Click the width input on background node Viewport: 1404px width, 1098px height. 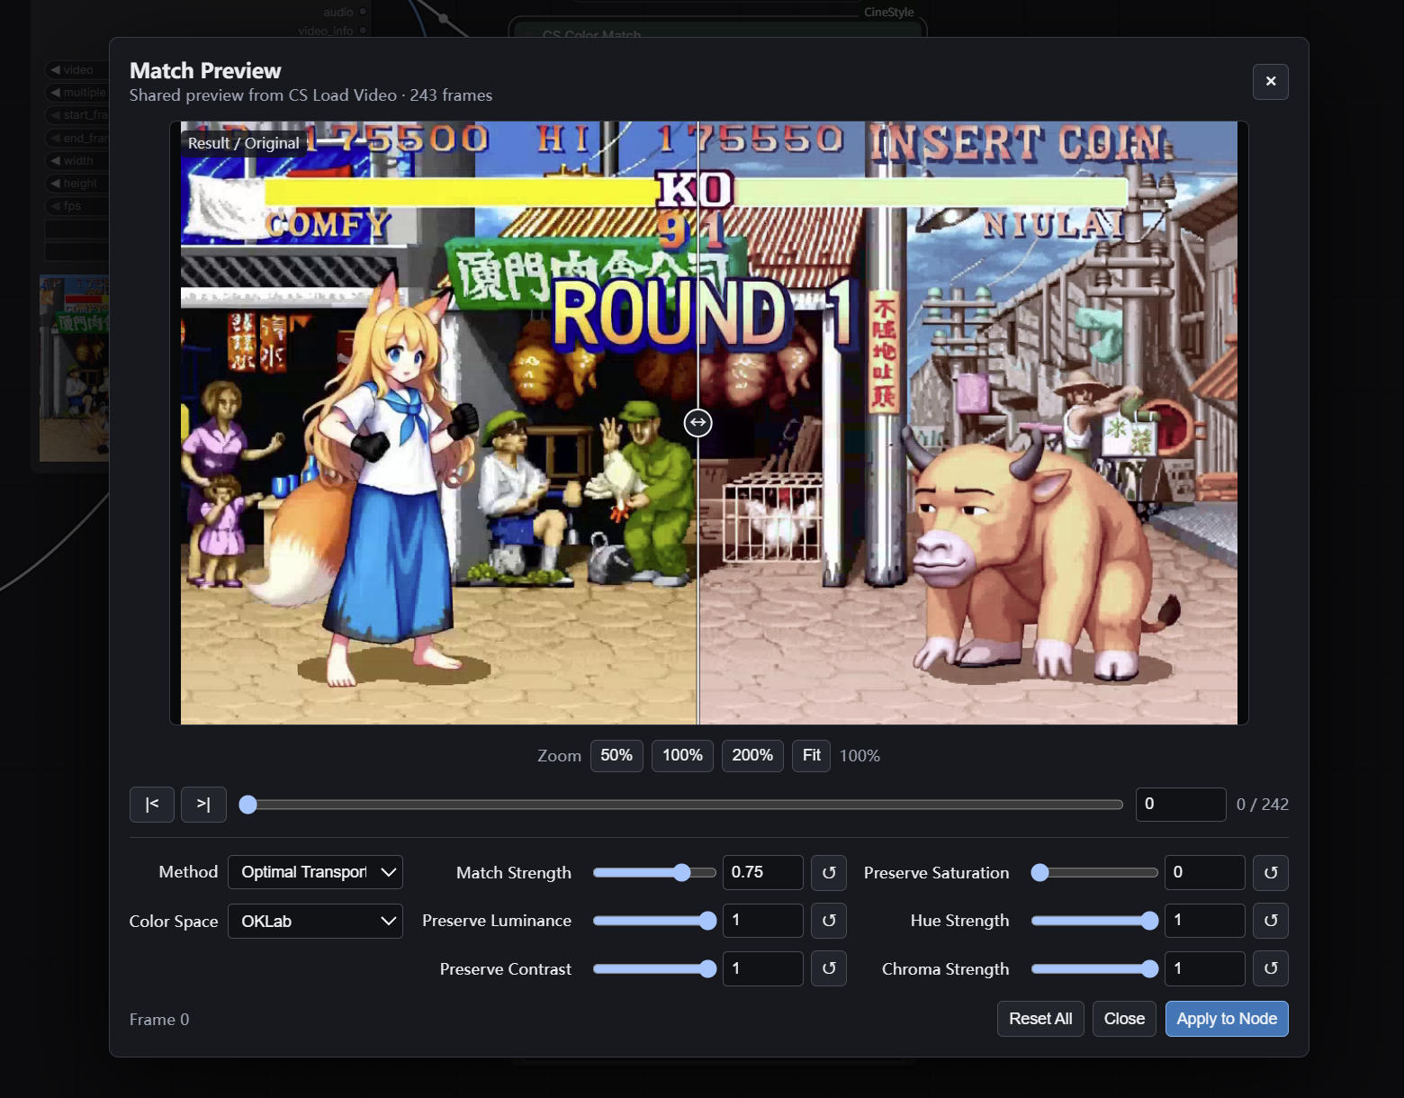tap(76, 160)
